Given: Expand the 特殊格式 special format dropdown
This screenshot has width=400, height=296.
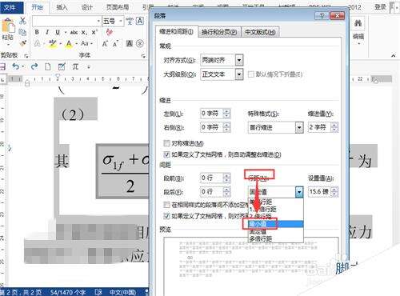Looking at the screenshot, I should [299, 127].
